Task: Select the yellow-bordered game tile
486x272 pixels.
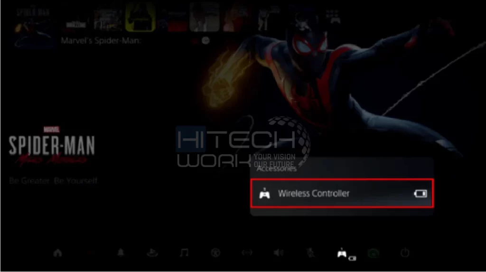Action: pos(140,18)
